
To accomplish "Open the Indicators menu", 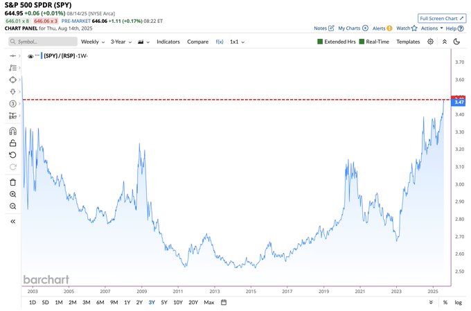I will 168,42.
